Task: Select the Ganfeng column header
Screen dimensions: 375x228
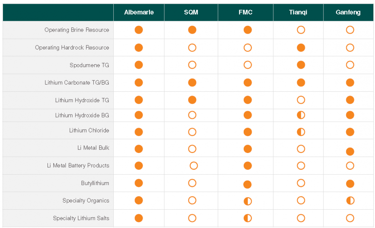Action: click(348, 13)
